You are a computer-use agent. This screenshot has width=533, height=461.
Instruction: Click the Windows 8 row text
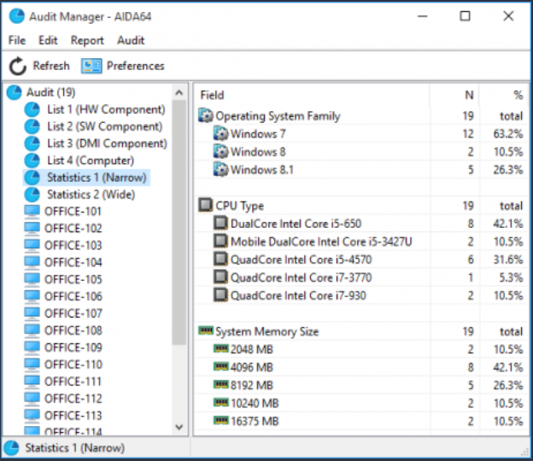point(258,152)
